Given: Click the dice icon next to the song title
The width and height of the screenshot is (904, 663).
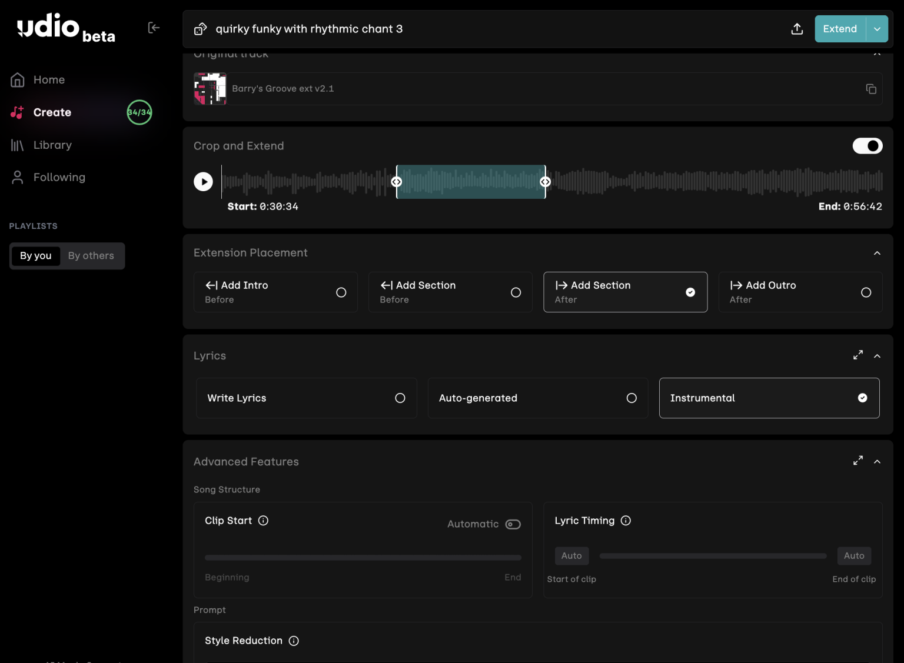Looking at the screenshot, I should tap(200, 28).
